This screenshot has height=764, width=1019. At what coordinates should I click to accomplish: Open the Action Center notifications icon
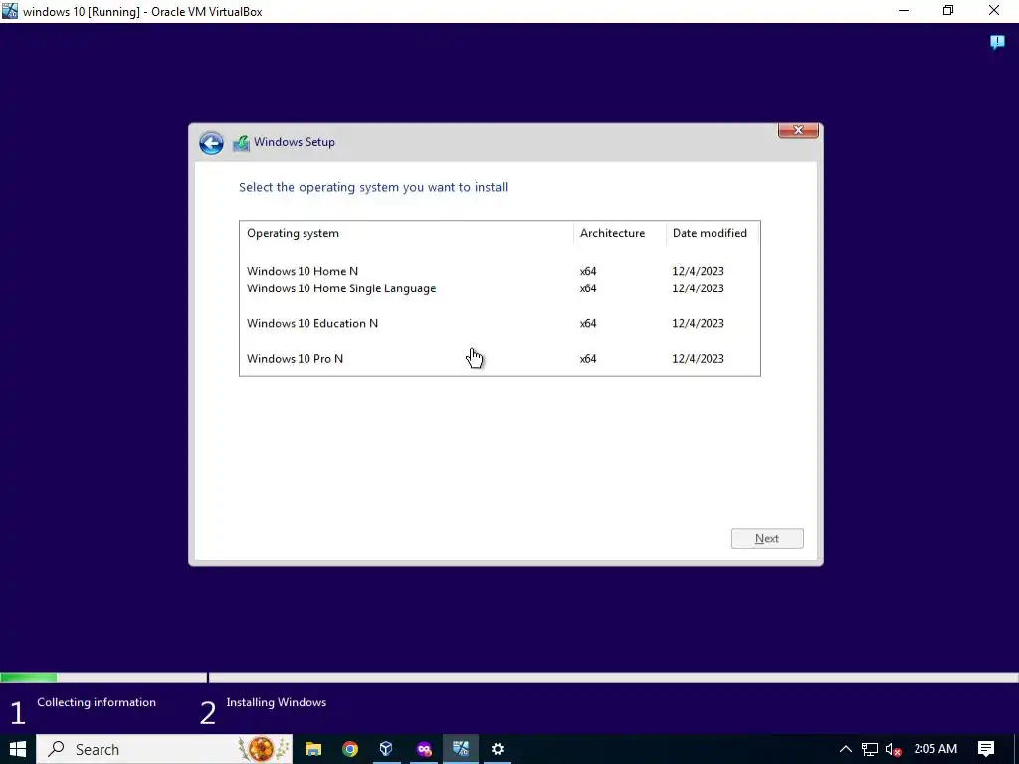986,749
